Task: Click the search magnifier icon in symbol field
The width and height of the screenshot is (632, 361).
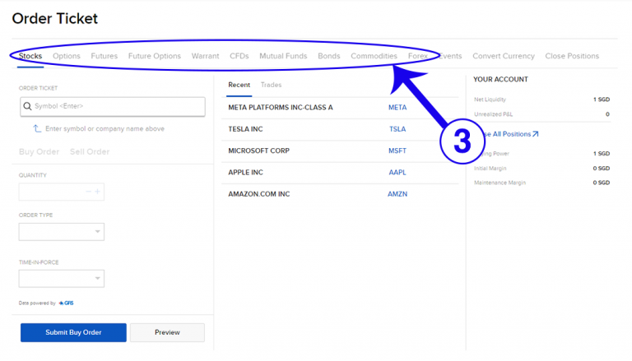Action: (28, 106)
